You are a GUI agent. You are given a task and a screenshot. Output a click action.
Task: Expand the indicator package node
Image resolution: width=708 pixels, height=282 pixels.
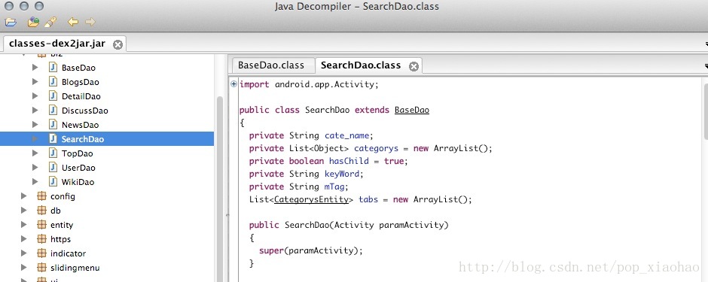pos(23,253)
